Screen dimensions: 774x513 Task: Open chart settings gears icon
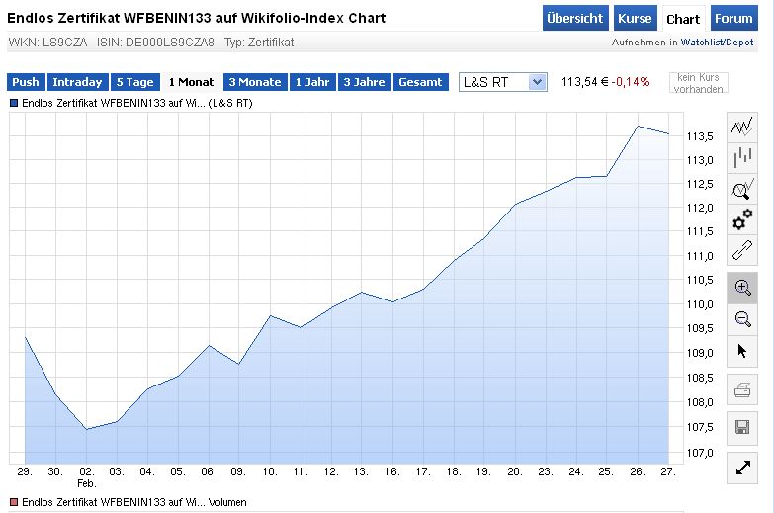click(x=742, y=219)
